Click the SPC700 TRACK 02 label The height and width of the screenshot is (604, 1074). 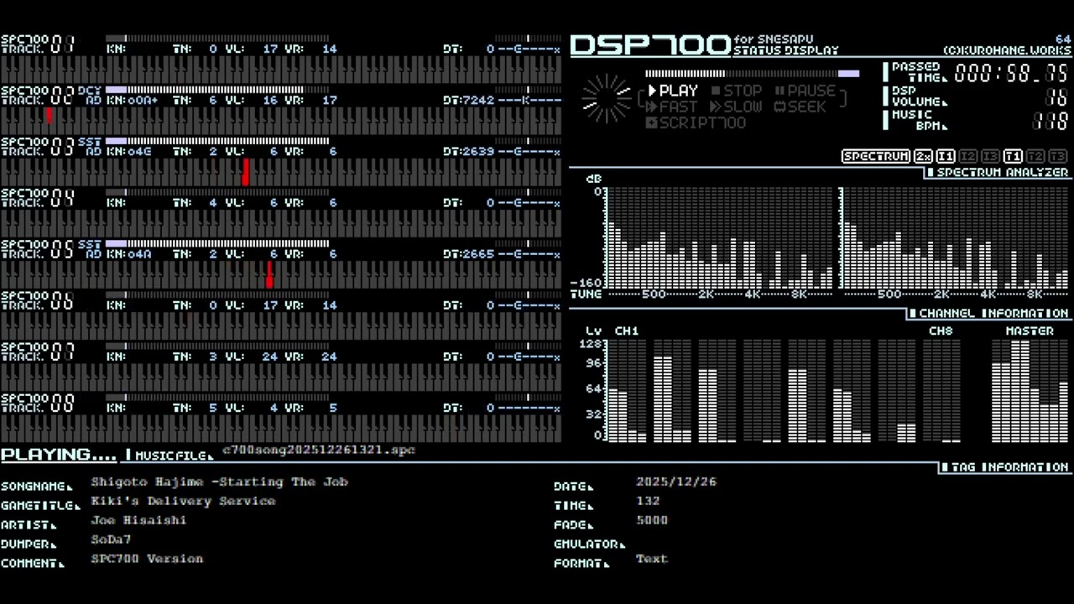coord(38,95)
